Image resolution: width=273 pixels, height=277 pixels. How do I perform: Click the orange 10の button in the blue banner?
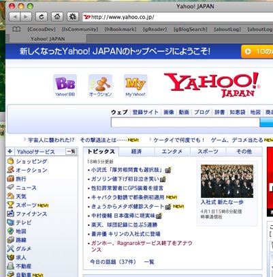point(257,51)
